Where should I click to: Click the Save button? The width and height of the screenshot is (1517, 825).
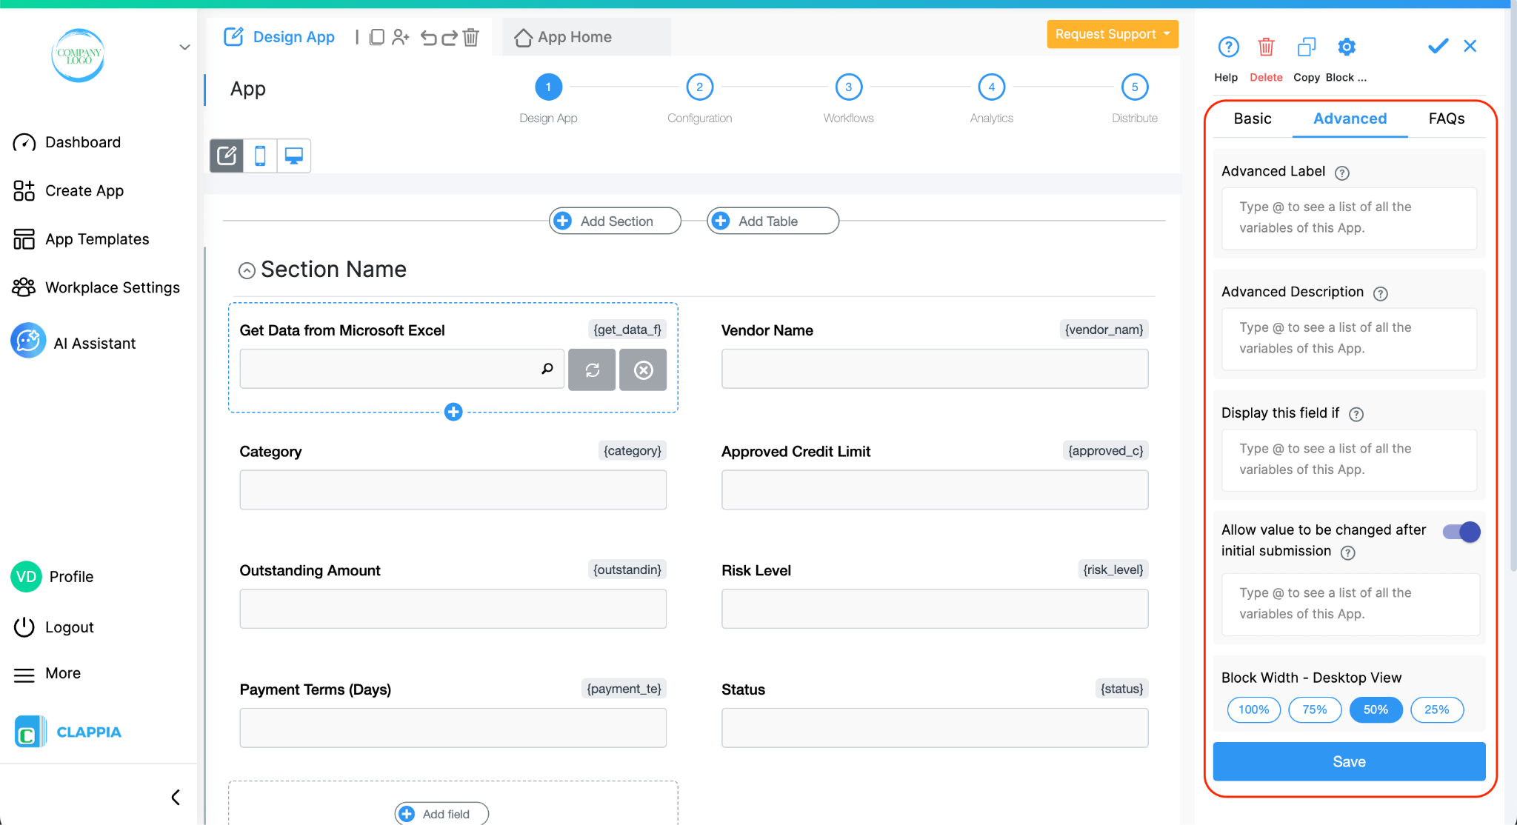coord(1349,761)
